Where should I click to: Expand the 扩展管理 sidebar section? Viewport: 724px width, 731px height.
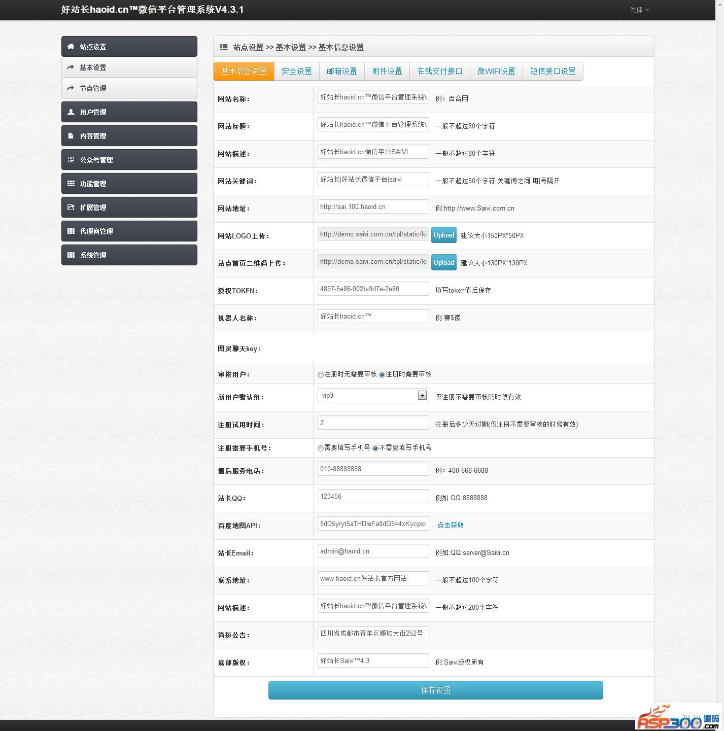coord(129,207)
